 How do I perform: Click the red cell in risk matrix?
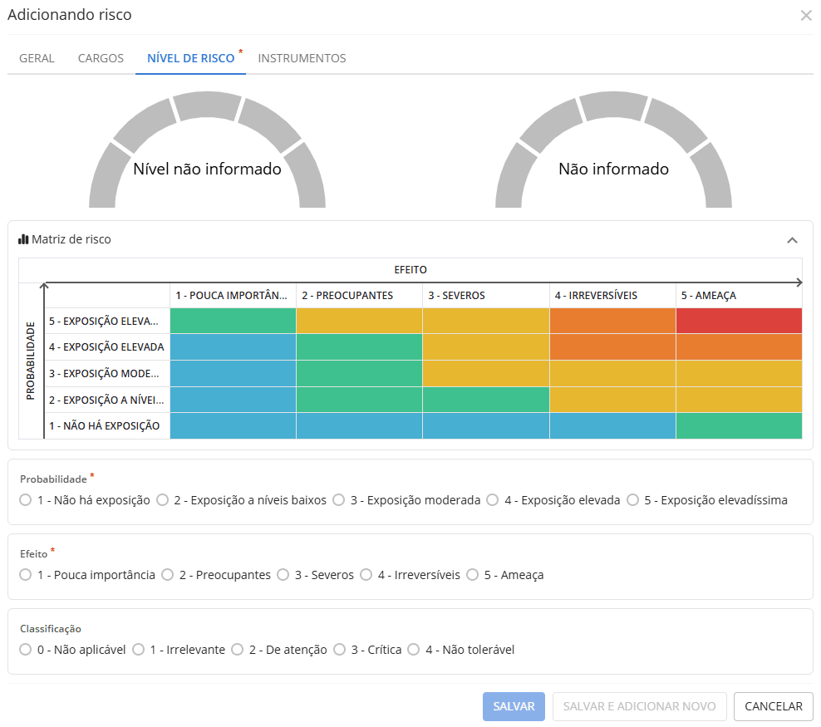739,321
